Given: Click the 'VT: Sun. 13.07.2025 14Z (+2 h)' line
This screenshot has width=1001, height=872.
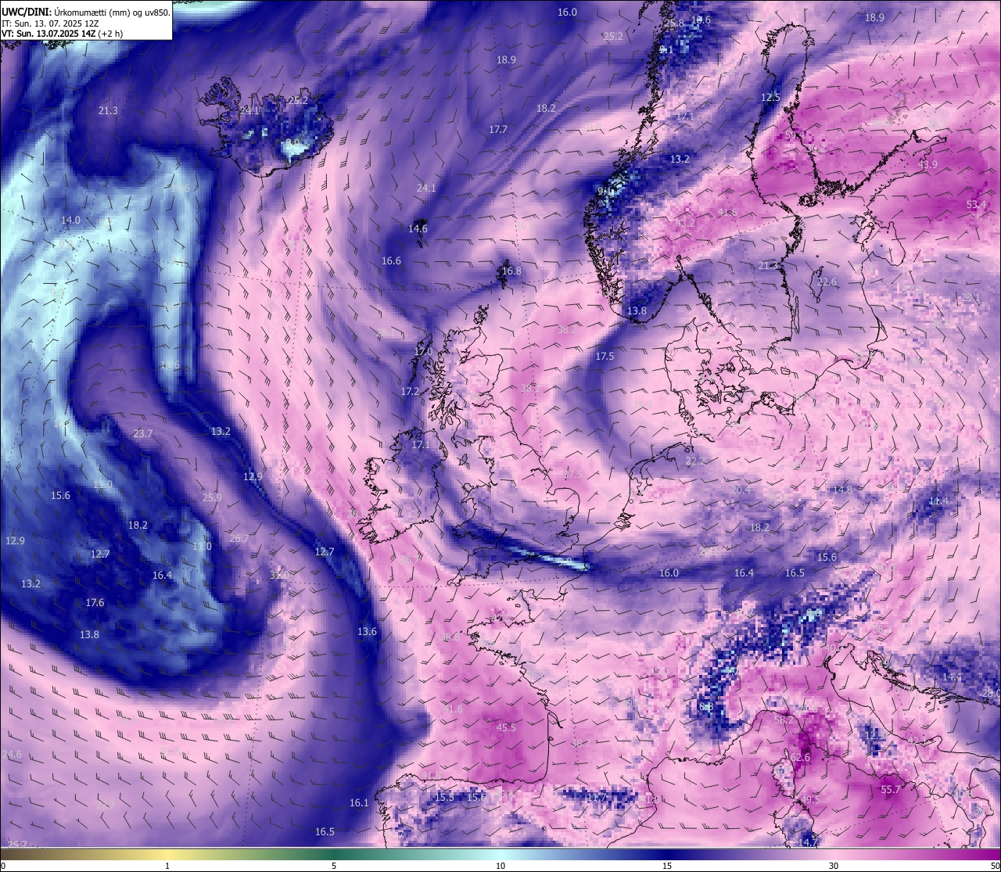Looking at the screenshot, I should (62, 34).
